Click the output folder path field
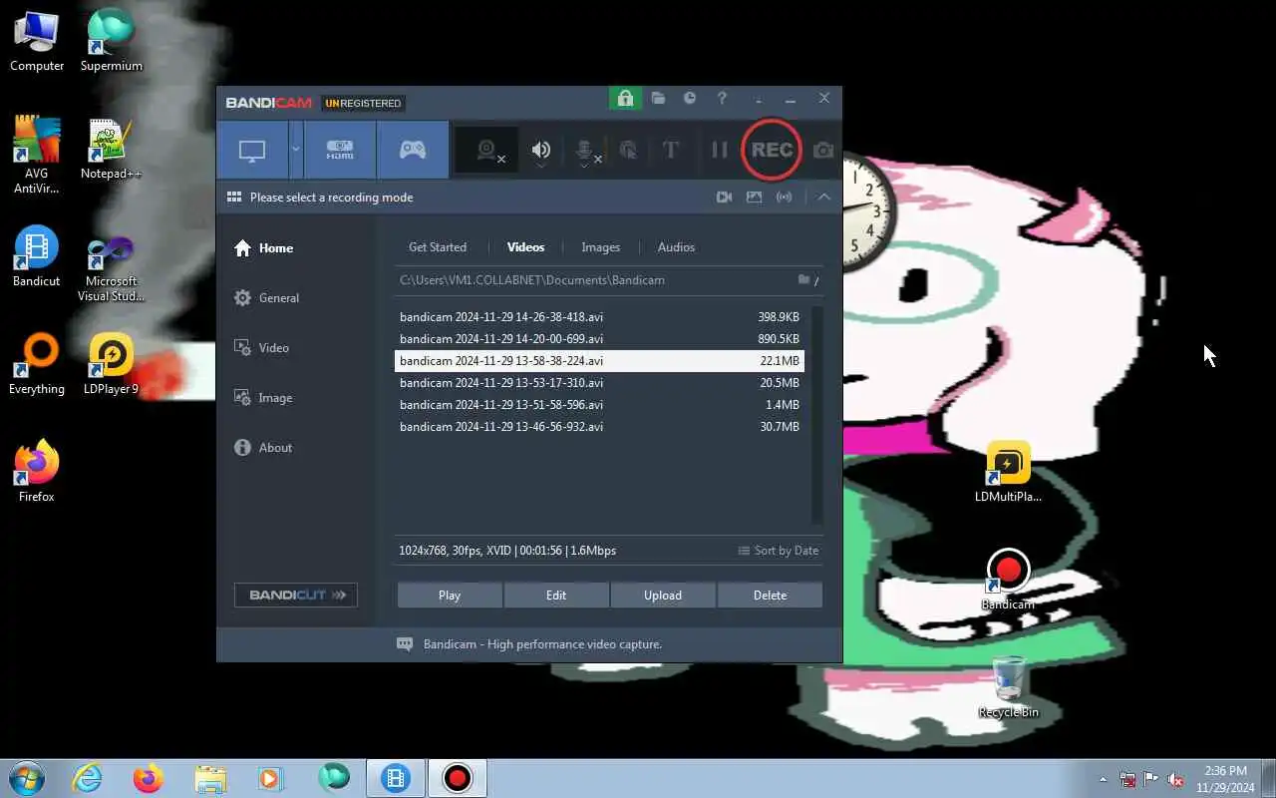 tap(593, 280)
